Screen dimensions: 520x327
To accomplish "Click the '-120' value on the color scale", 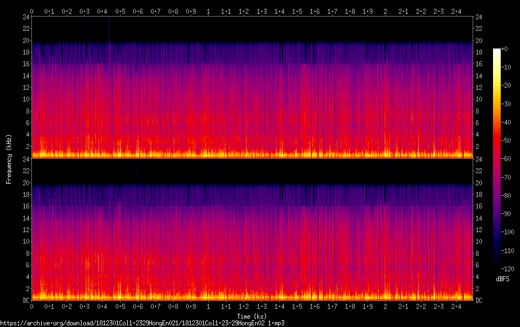I will tap(508, 269).
